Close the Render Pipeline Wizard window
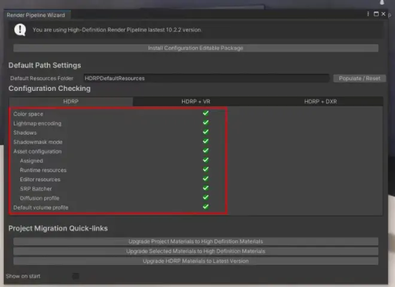This screenshot has height=287, width=395. (384, 14)
